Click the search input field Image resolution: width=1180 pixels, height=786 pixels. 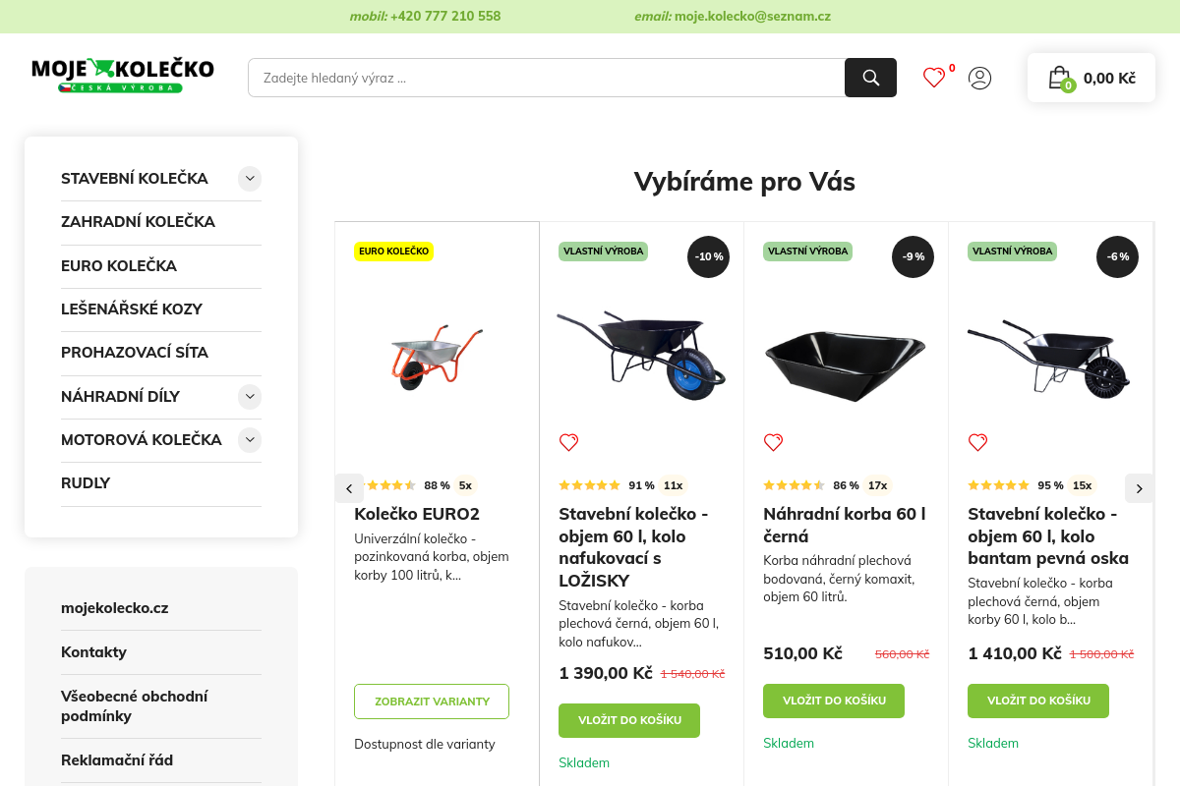[547, 78]
